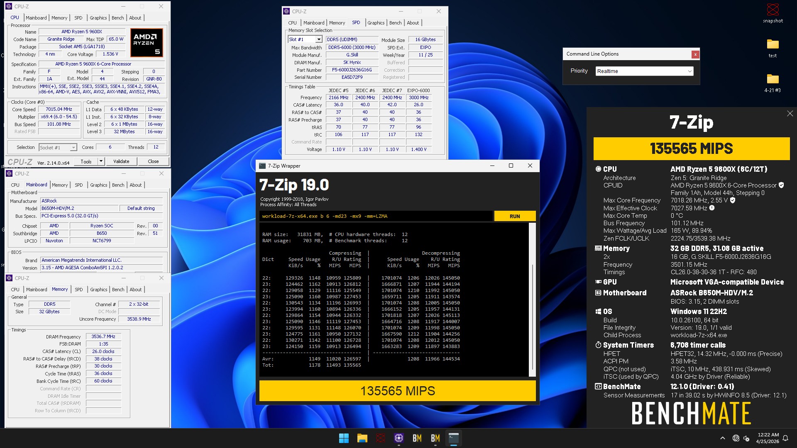Click the yellow 135565 MIPS result bar in wrapper

398,391
